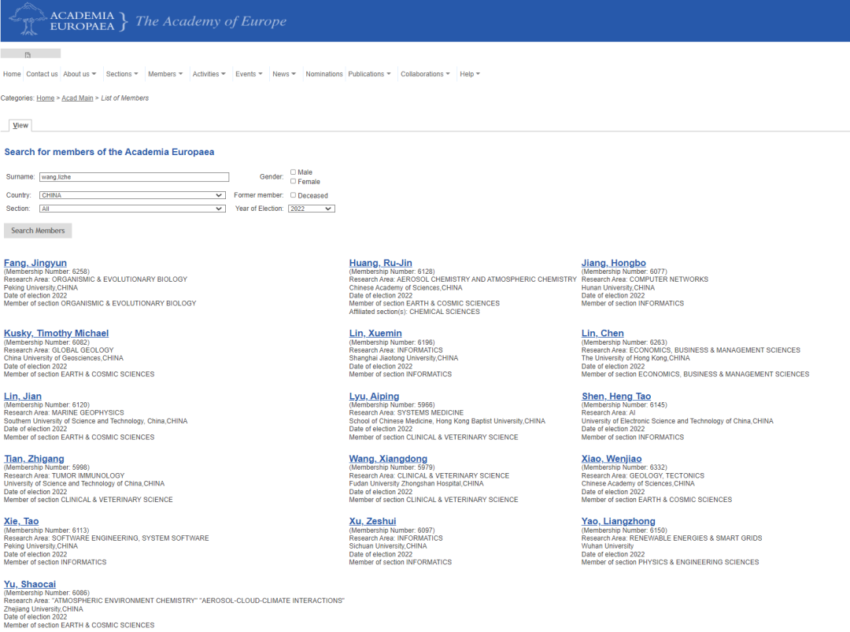Open the Sections menu
The image size is (850, 632).
point(122,74)
